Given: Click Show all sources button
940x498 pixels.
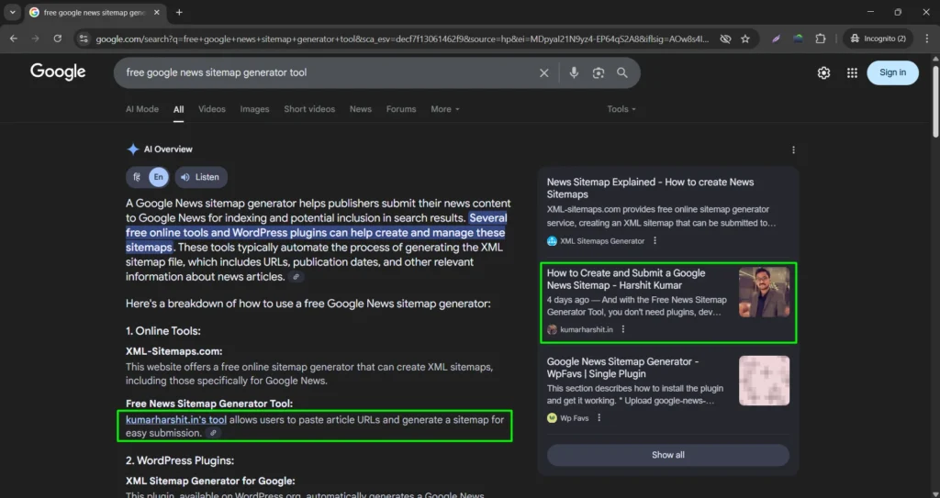Looking at the screenshot, I should (668, 455).
